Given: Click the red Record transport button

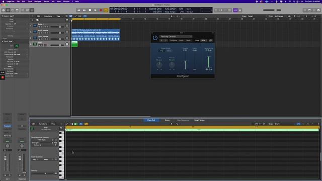Looking at the screenshot, I should click(101, 10).
